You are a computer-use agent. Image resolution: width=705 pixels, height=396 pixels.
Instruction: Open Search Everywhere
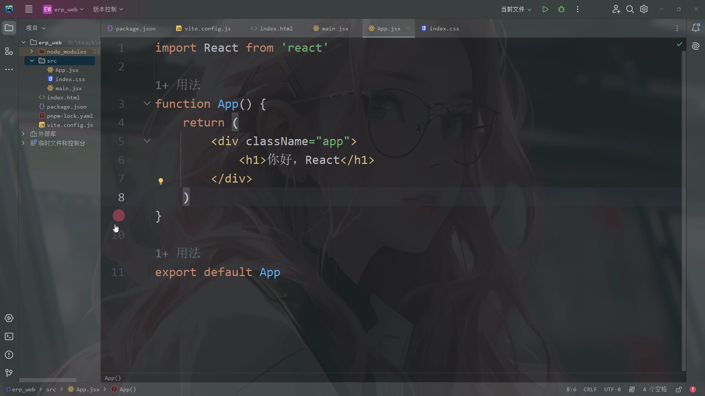[x=630, y=9]
